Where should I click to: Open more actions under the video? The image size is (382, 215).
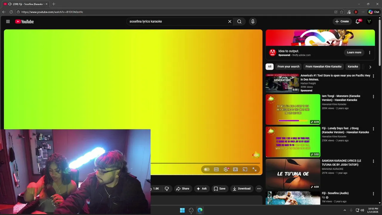(x=259, y=189)
